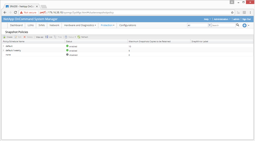Click extension icon left of PDF icon

point(238,12)
